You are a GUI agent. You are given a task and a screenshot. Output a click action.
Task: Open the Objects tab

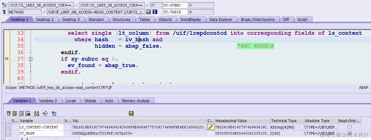point(165,19)
